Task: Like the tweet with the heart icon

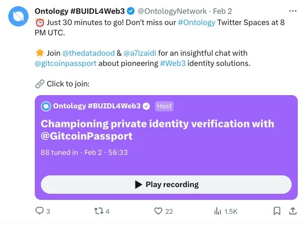Action: tap(158, 211)
